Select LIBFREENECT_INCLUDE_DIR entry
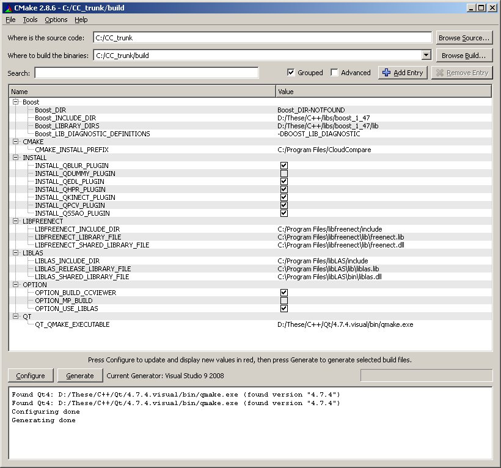501x468 pixels. click(x=78, y=229)
